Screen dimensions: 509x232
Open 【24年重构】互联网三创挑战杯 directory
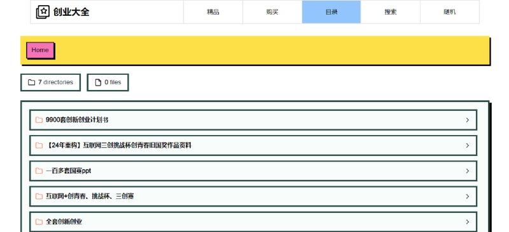click(253, 146)
